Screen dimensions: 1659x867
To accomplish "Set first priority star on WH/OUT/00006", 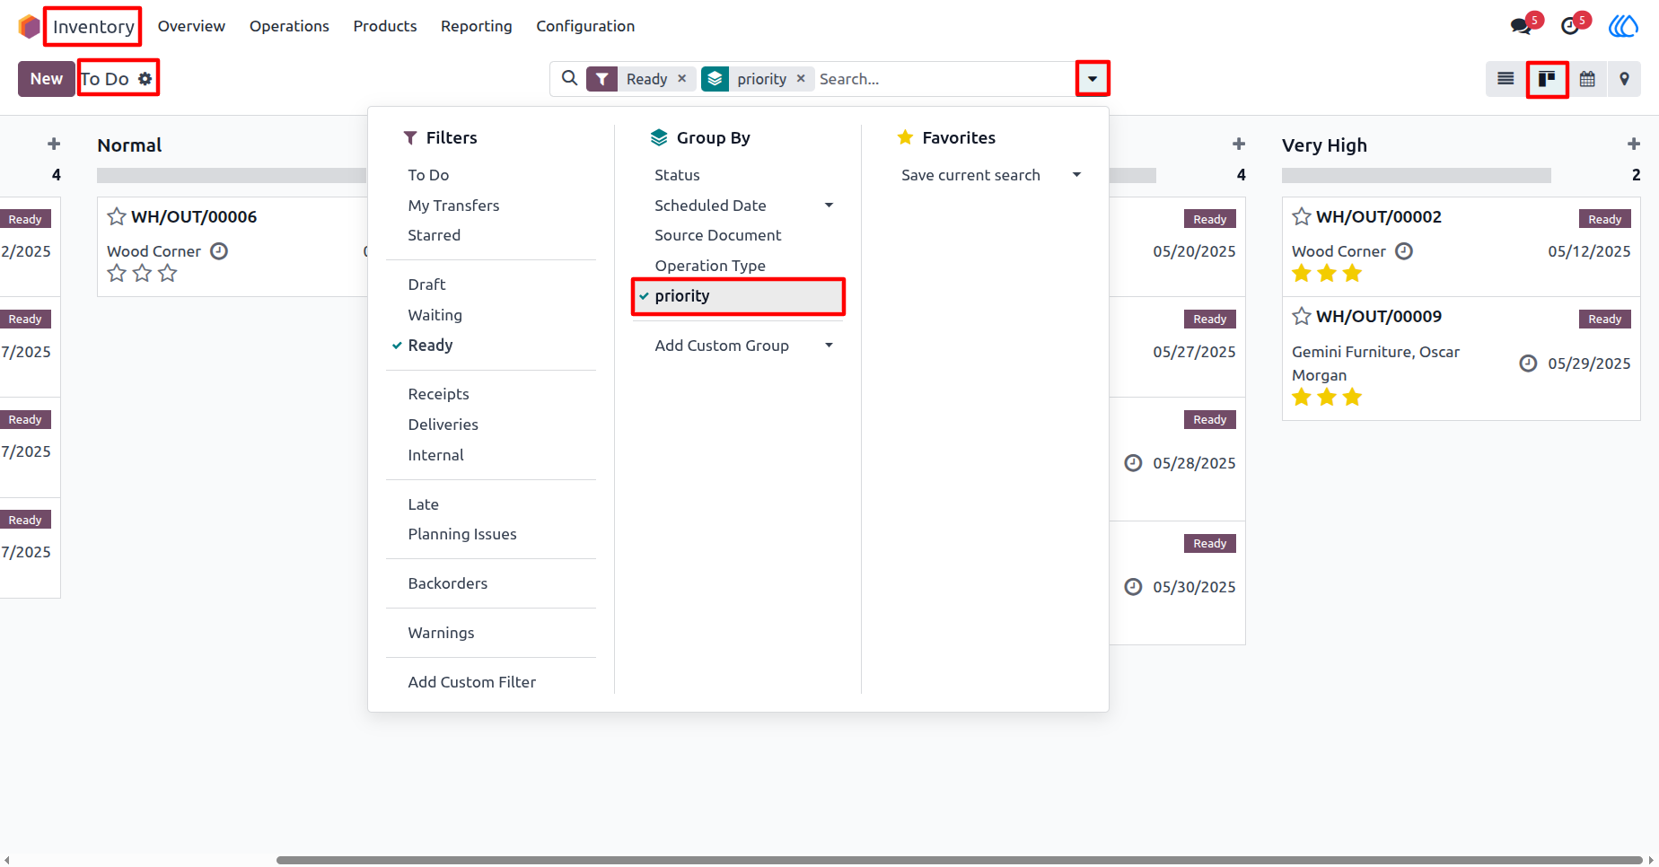I will point(117,274).
